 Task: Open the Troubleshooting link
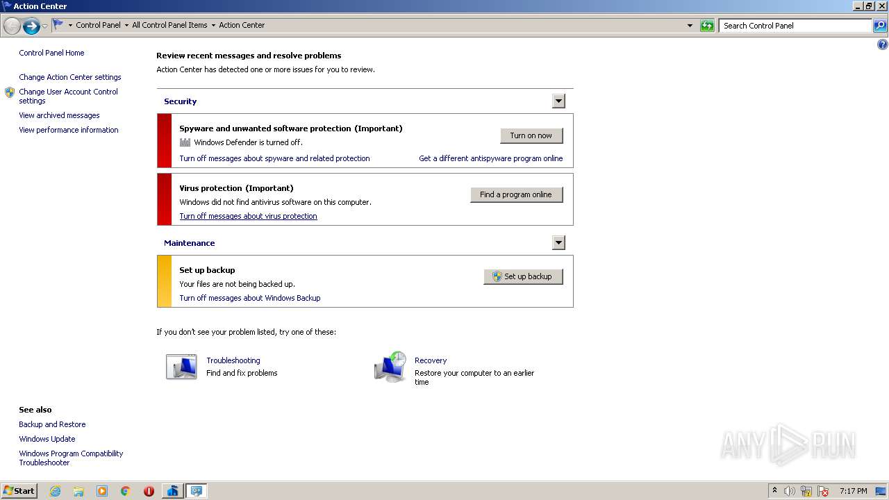coord(233,360)
